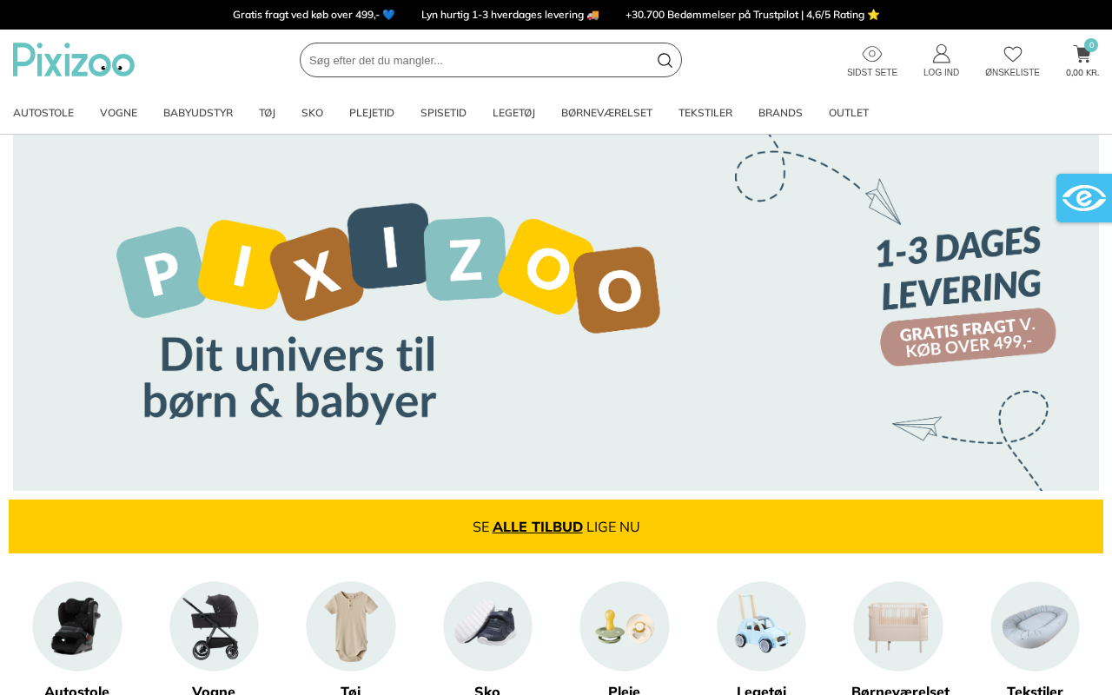Open the Sidst Sete eye icon
Screen dimensions: 1112x695
pos(872,54)
